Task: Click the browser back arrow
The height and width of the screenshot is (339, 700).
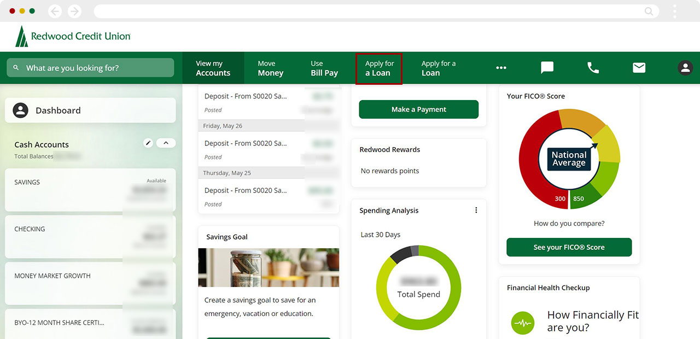Action: 55,11
